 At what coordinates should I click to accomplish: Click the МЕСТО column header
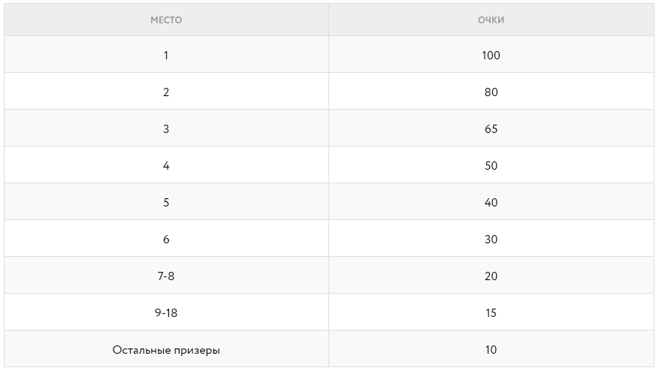pos(166,20)
